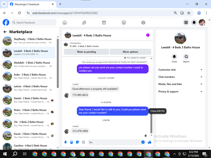Expand Privacy & support section
211x158 pixels.
click(x=180, y=91)
